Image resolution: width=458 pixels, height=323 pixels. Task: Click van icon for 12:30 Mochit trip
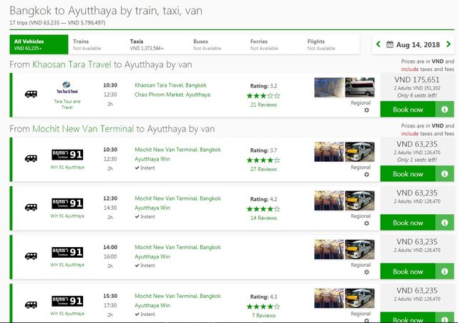coord(31,207)
